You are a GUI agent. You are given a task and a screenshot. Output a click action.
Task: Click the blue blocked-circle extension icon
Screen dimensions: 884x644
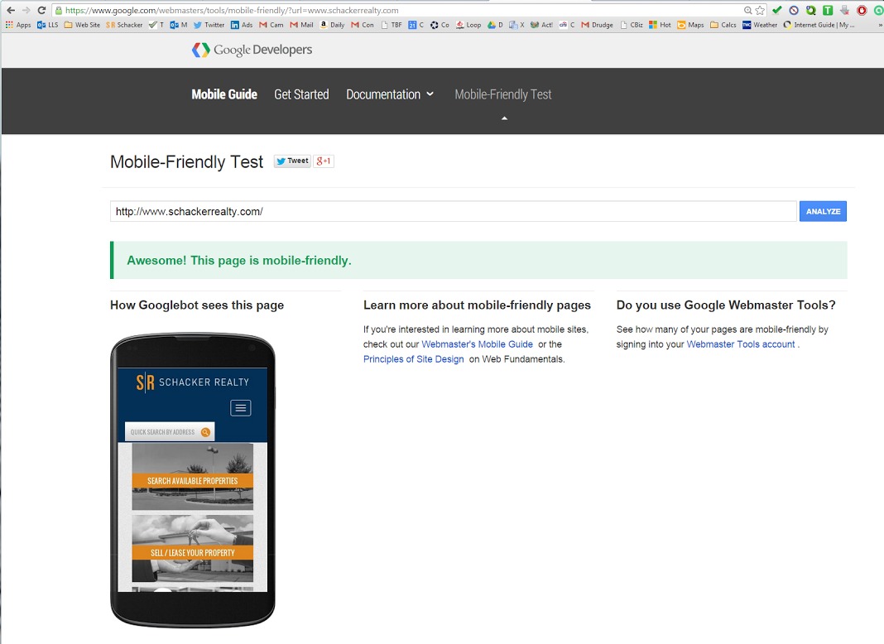coord(794,10)
